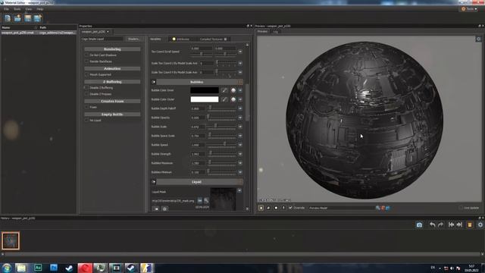
Task: Click the Bubble Scale value field
Action: [x=198, y=127]
